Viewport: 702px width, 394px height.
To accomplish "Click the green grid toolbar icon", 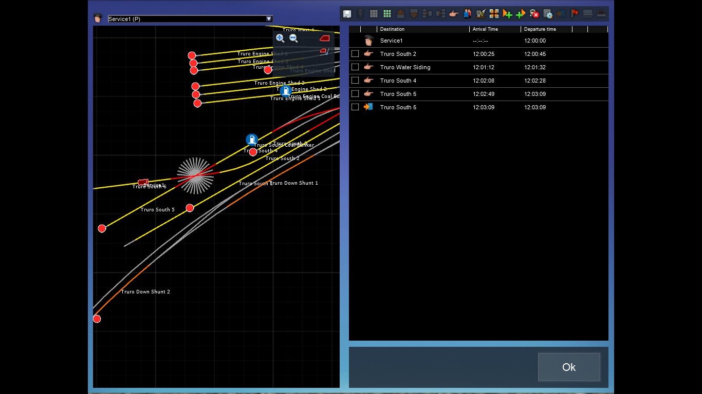I will [387, 14].
